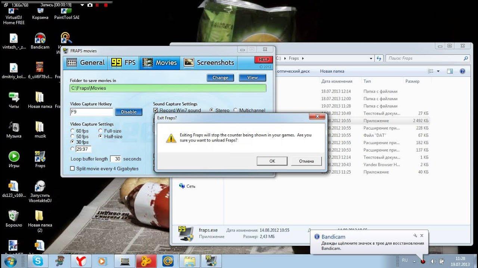Click the Loop buffer length field
Image resolution: width=478 pixels, height=268 pixels.
116,159
